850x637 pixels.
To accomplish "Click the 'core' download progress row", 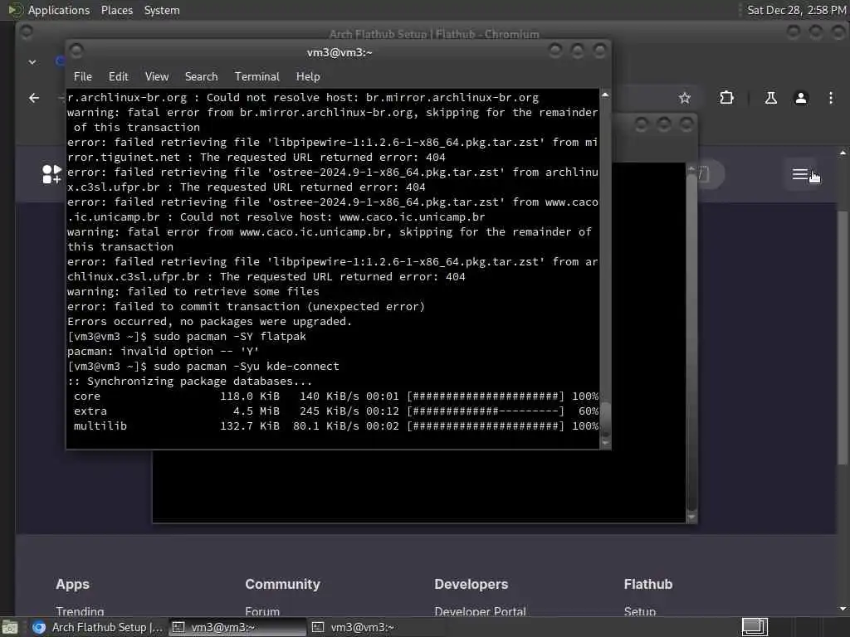I will [x=335, y=396].
